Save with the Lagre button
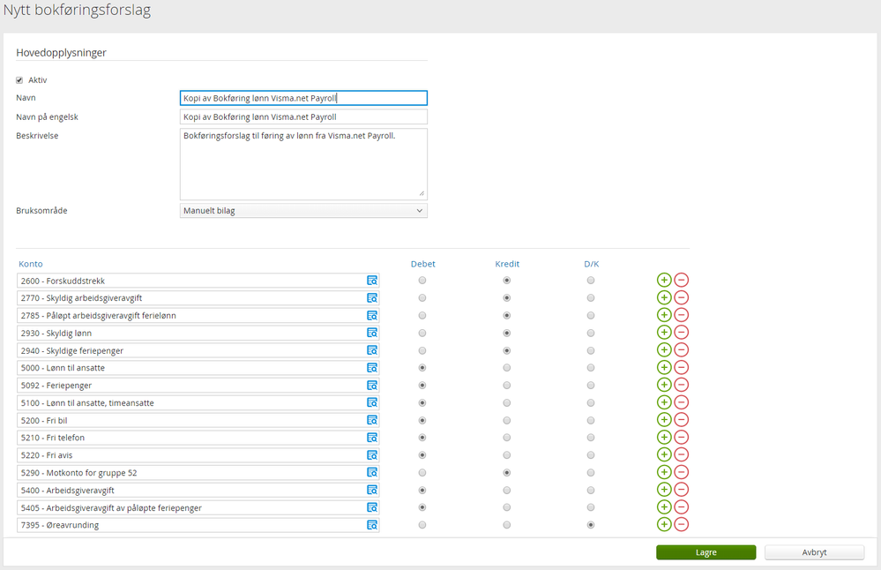 (x=706, y=552)
